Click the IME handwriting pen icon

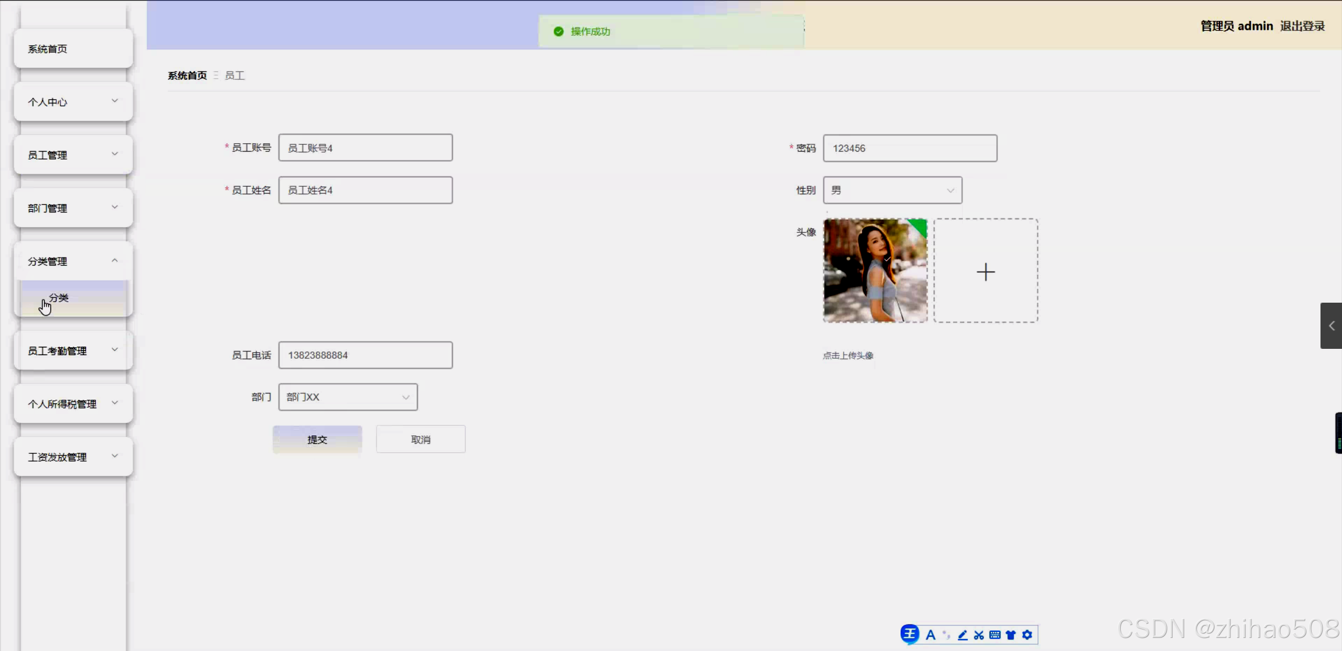click(962, 635)
